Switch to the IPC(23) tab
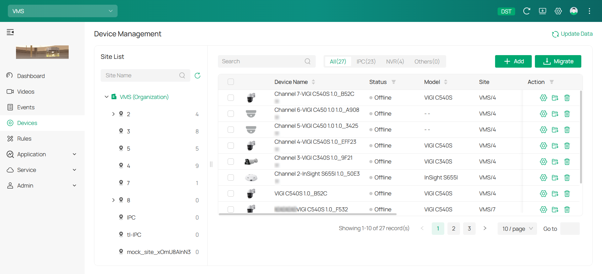The height and width of the screenshot is (274, 602). coord(366,61)
